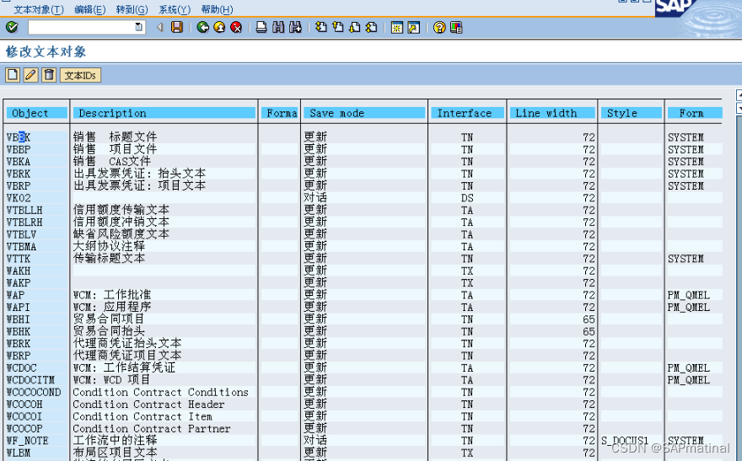The width and height of the screenshot is (742, 461).
Task: Click the Delete trash can icon
Action: click(x=49, y=75)
